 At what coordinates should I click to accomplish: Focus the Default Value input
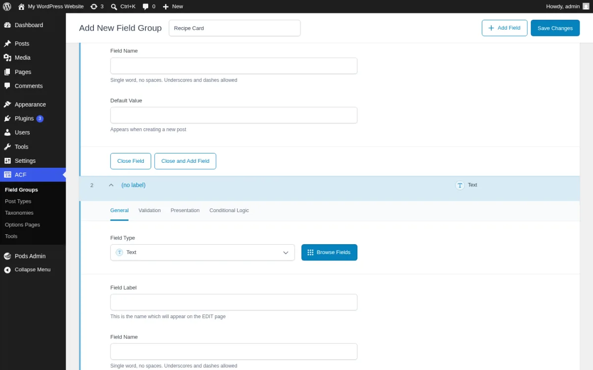[234, 115]
